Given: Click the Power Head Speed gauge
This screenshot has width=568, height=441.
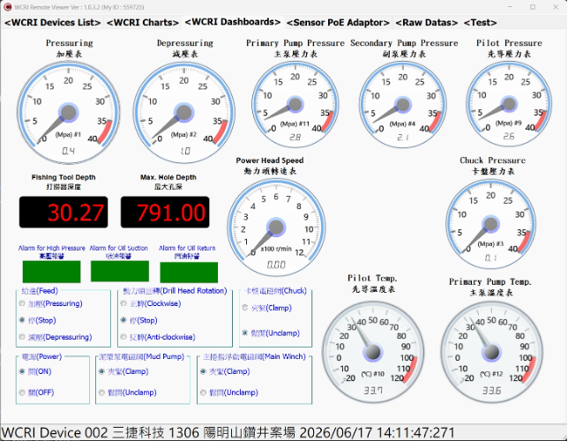Looking at the screenshot, I should [276, 228].
